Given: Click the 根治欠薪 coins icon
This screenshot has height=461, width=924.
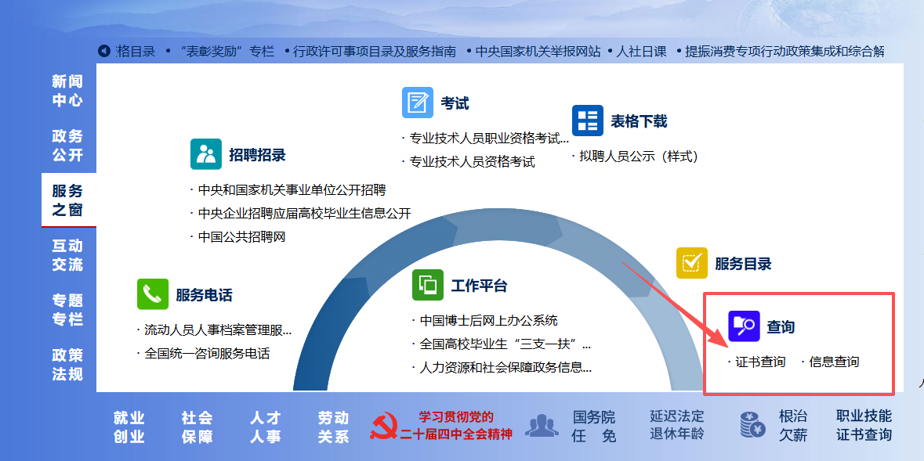Looking at the screenshot, I should [752, 425].
